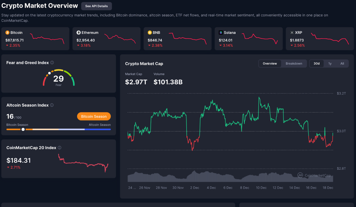Open the CoinMarketCap 20 Index sparkline
Viewport: 356px width, 207px height.
(83, 163)
